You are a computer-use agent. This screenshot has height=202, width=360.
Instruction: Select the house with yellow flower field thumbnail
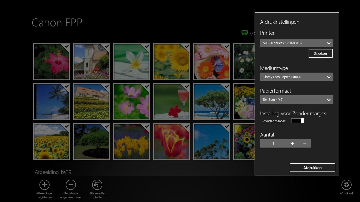pyautogui.click(x=91, y=102)
